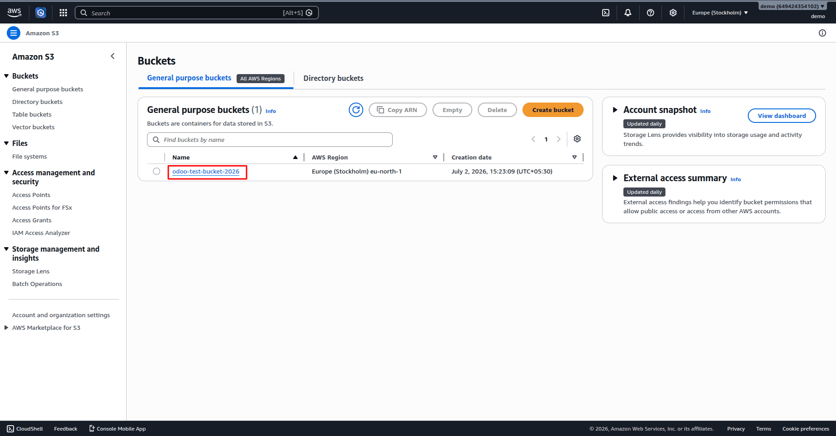
Task: Select the odoo-test-bucket-2026 radio button
Action: [157, 171]
